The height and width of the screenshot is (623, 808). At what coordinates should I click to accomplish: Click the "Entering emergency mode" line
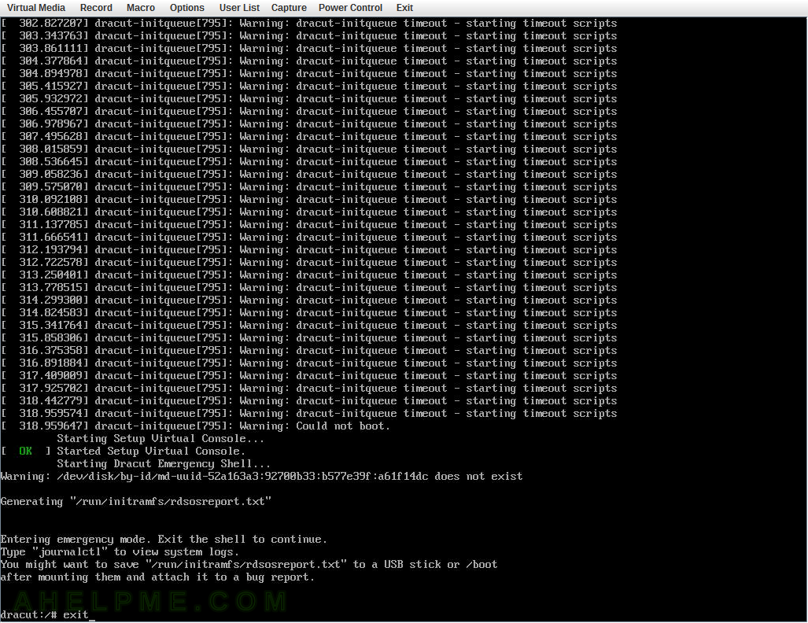[x=164, y=539]
